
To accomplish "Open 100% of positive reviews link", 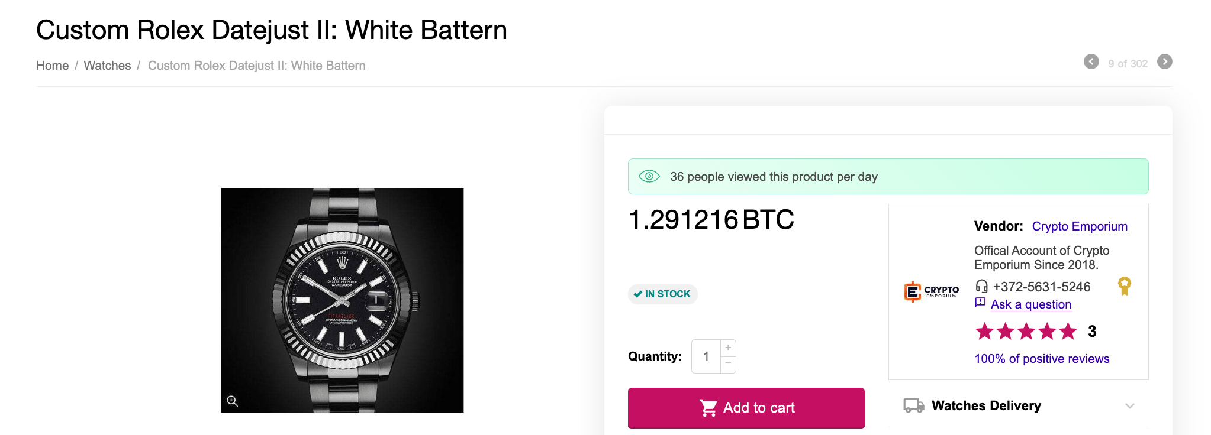I will (x=1042, y=359).
